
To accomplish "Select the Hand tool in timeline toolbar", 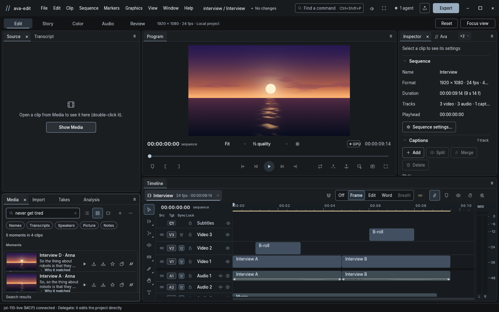I will [149, 280].
